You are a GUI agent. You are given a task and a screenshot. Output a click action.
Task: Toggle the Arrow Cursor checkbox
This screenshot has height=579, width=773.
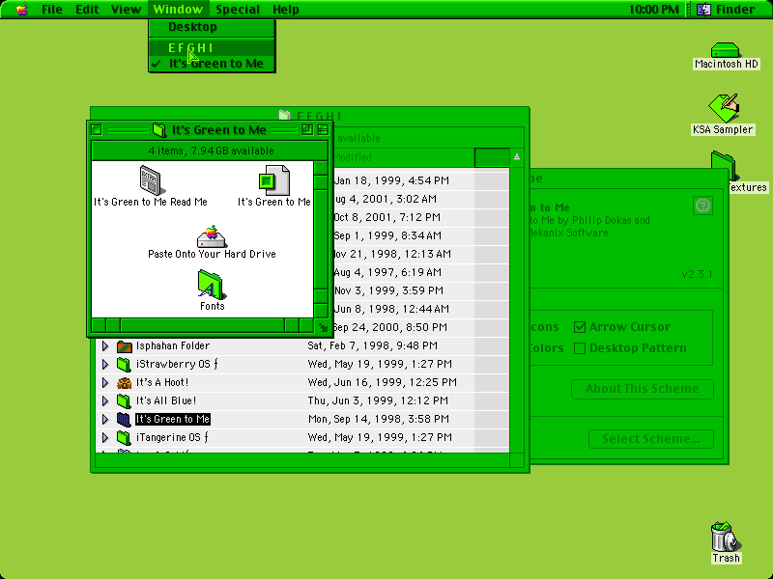pos(580,327)
